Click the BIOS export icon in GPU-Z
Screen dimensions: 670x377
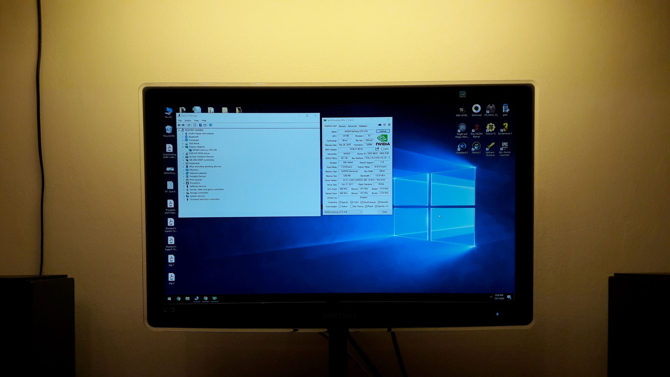(x=377, y=149)
